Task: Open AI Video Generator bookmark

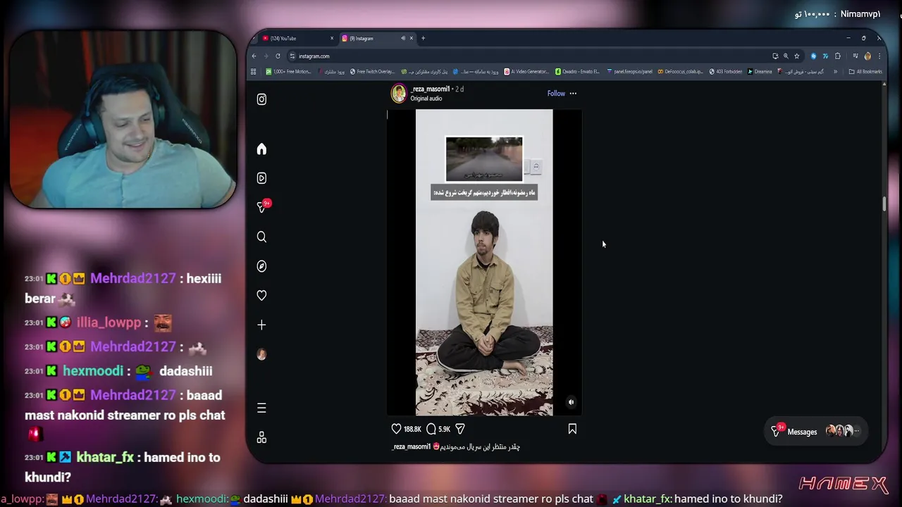Action: coord(526,71)
